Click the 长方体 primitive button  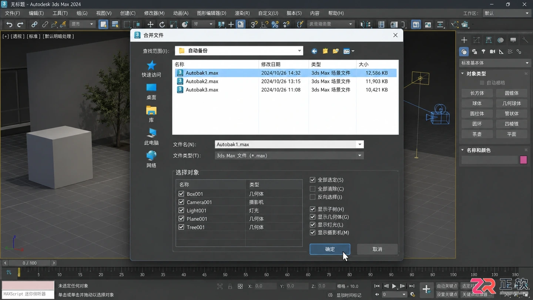(x=477, y=93)
